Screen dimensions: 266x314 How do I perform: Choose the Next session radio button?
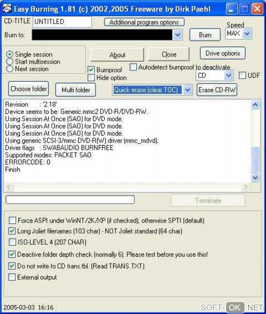pyautogui.click(x=10, y=69)
